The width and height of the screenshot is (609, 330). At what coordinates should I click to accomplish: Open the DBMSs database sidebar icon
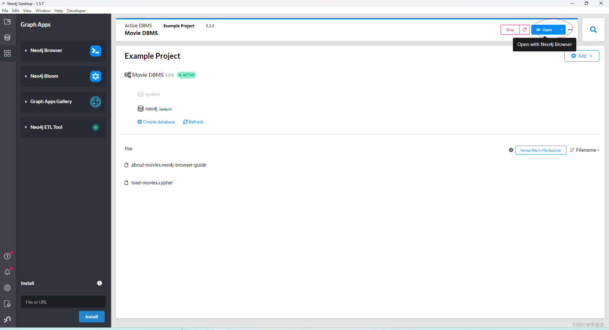coord(7,37)
